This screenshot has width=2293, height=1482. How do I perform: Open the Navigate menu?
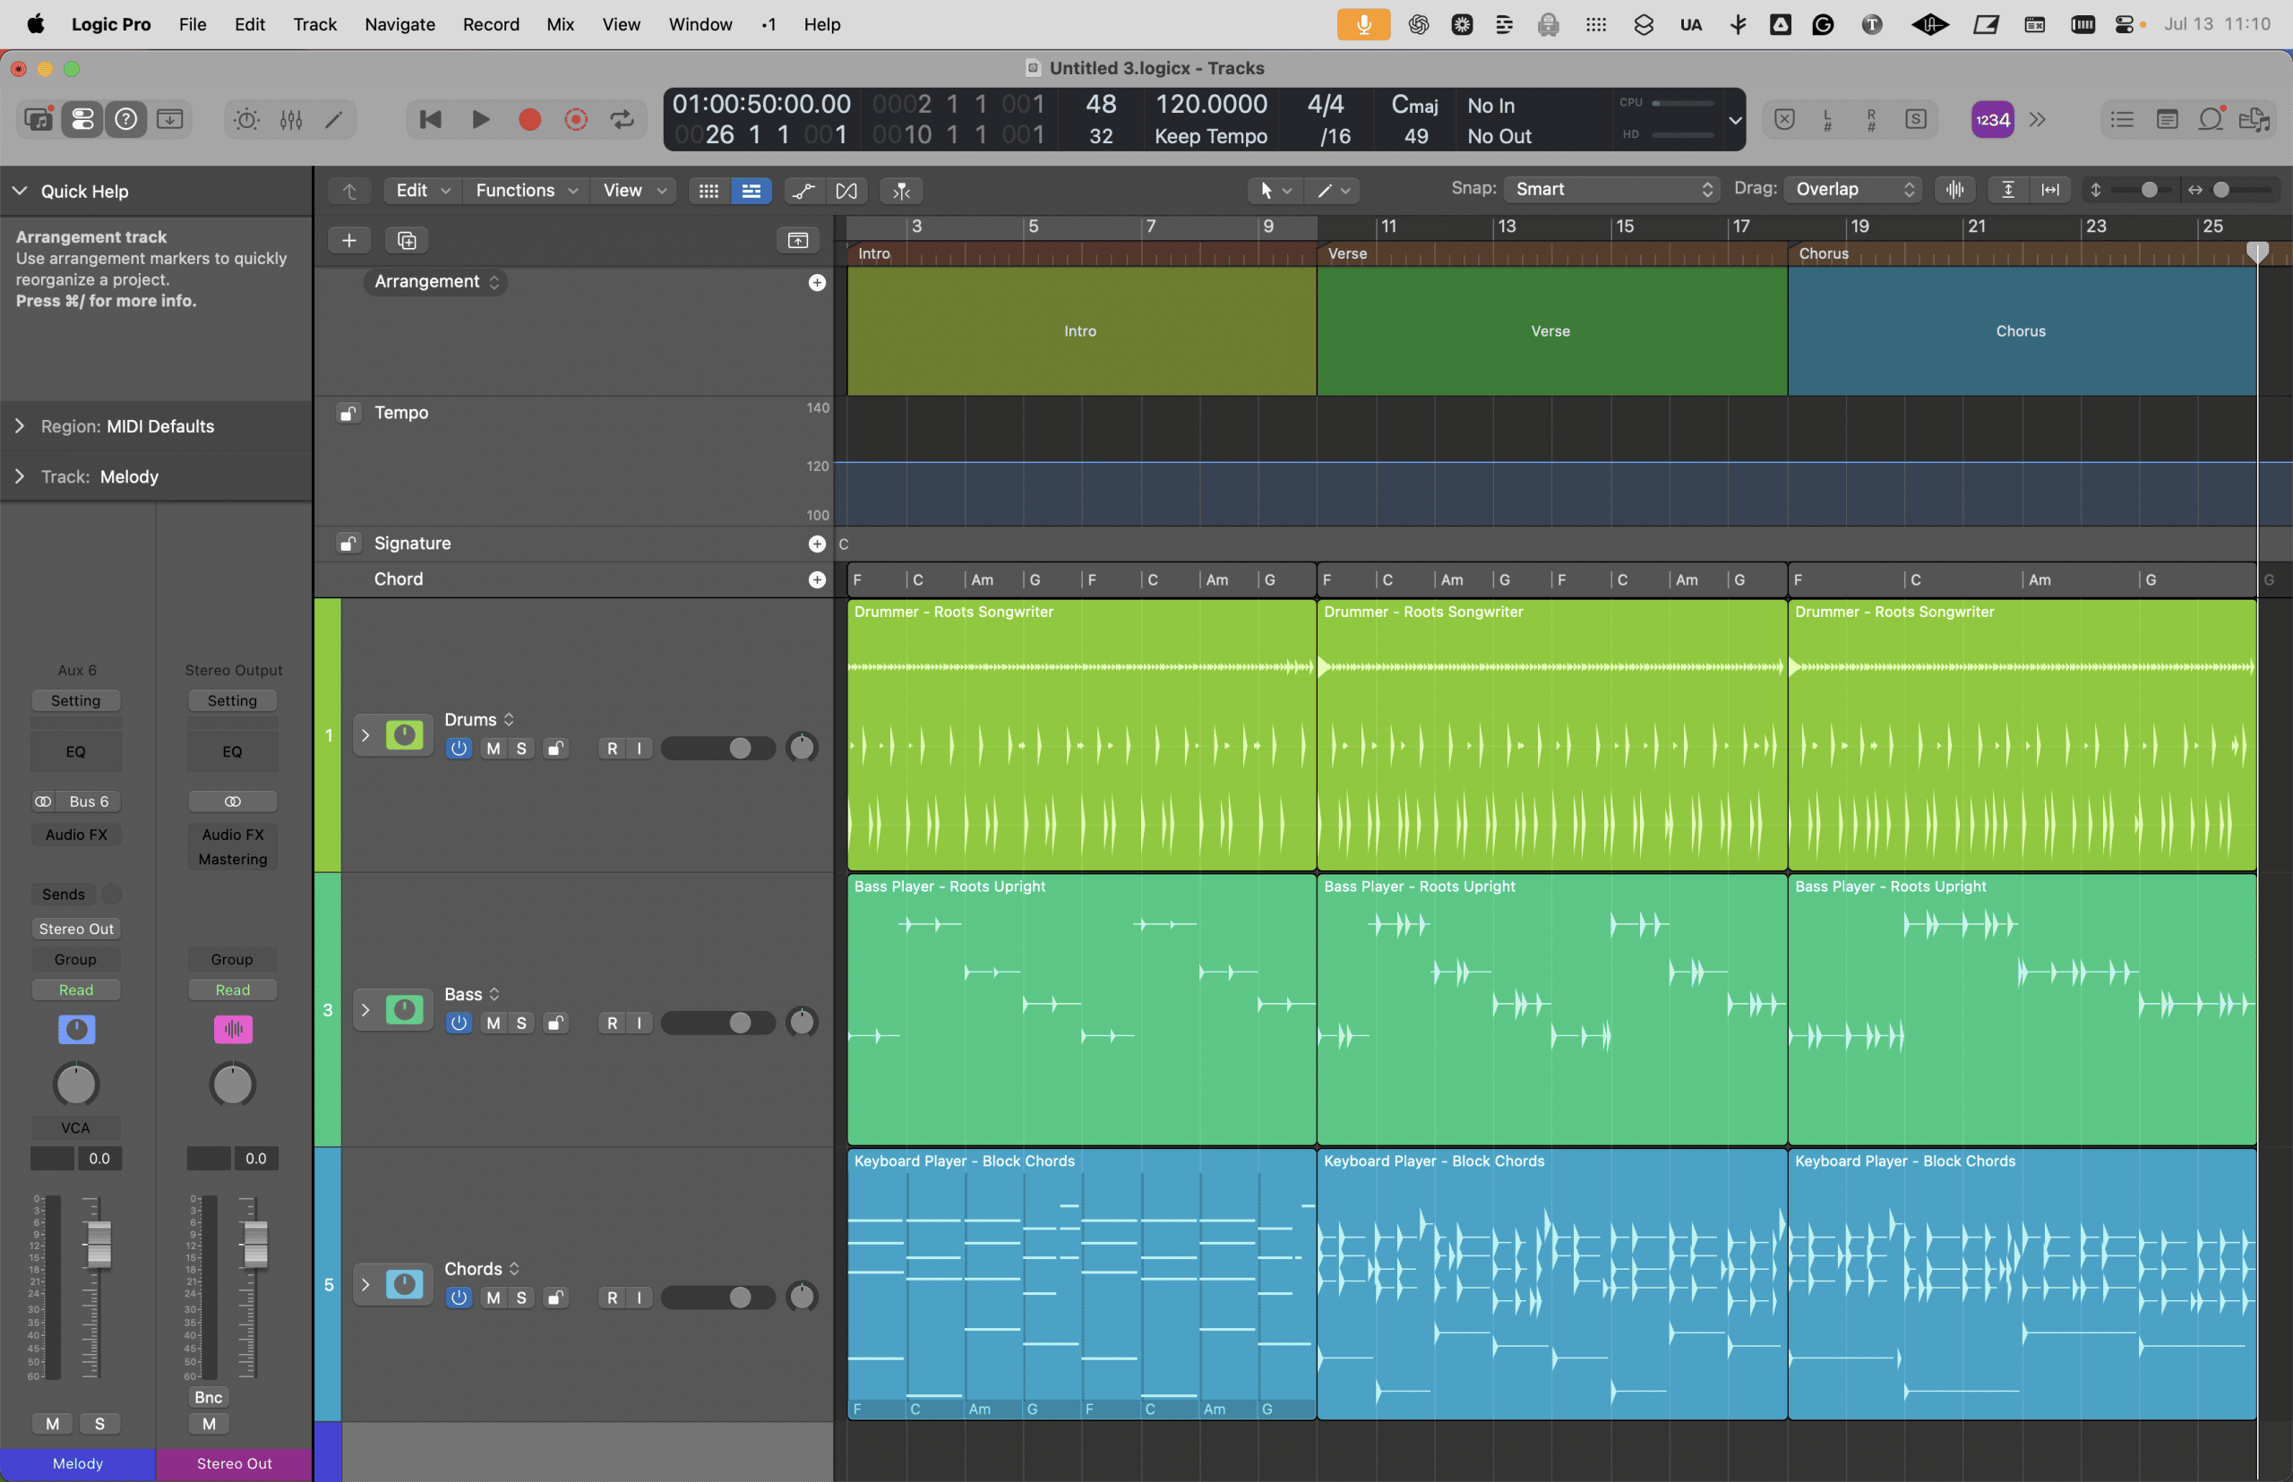click(x=399, y=24)
